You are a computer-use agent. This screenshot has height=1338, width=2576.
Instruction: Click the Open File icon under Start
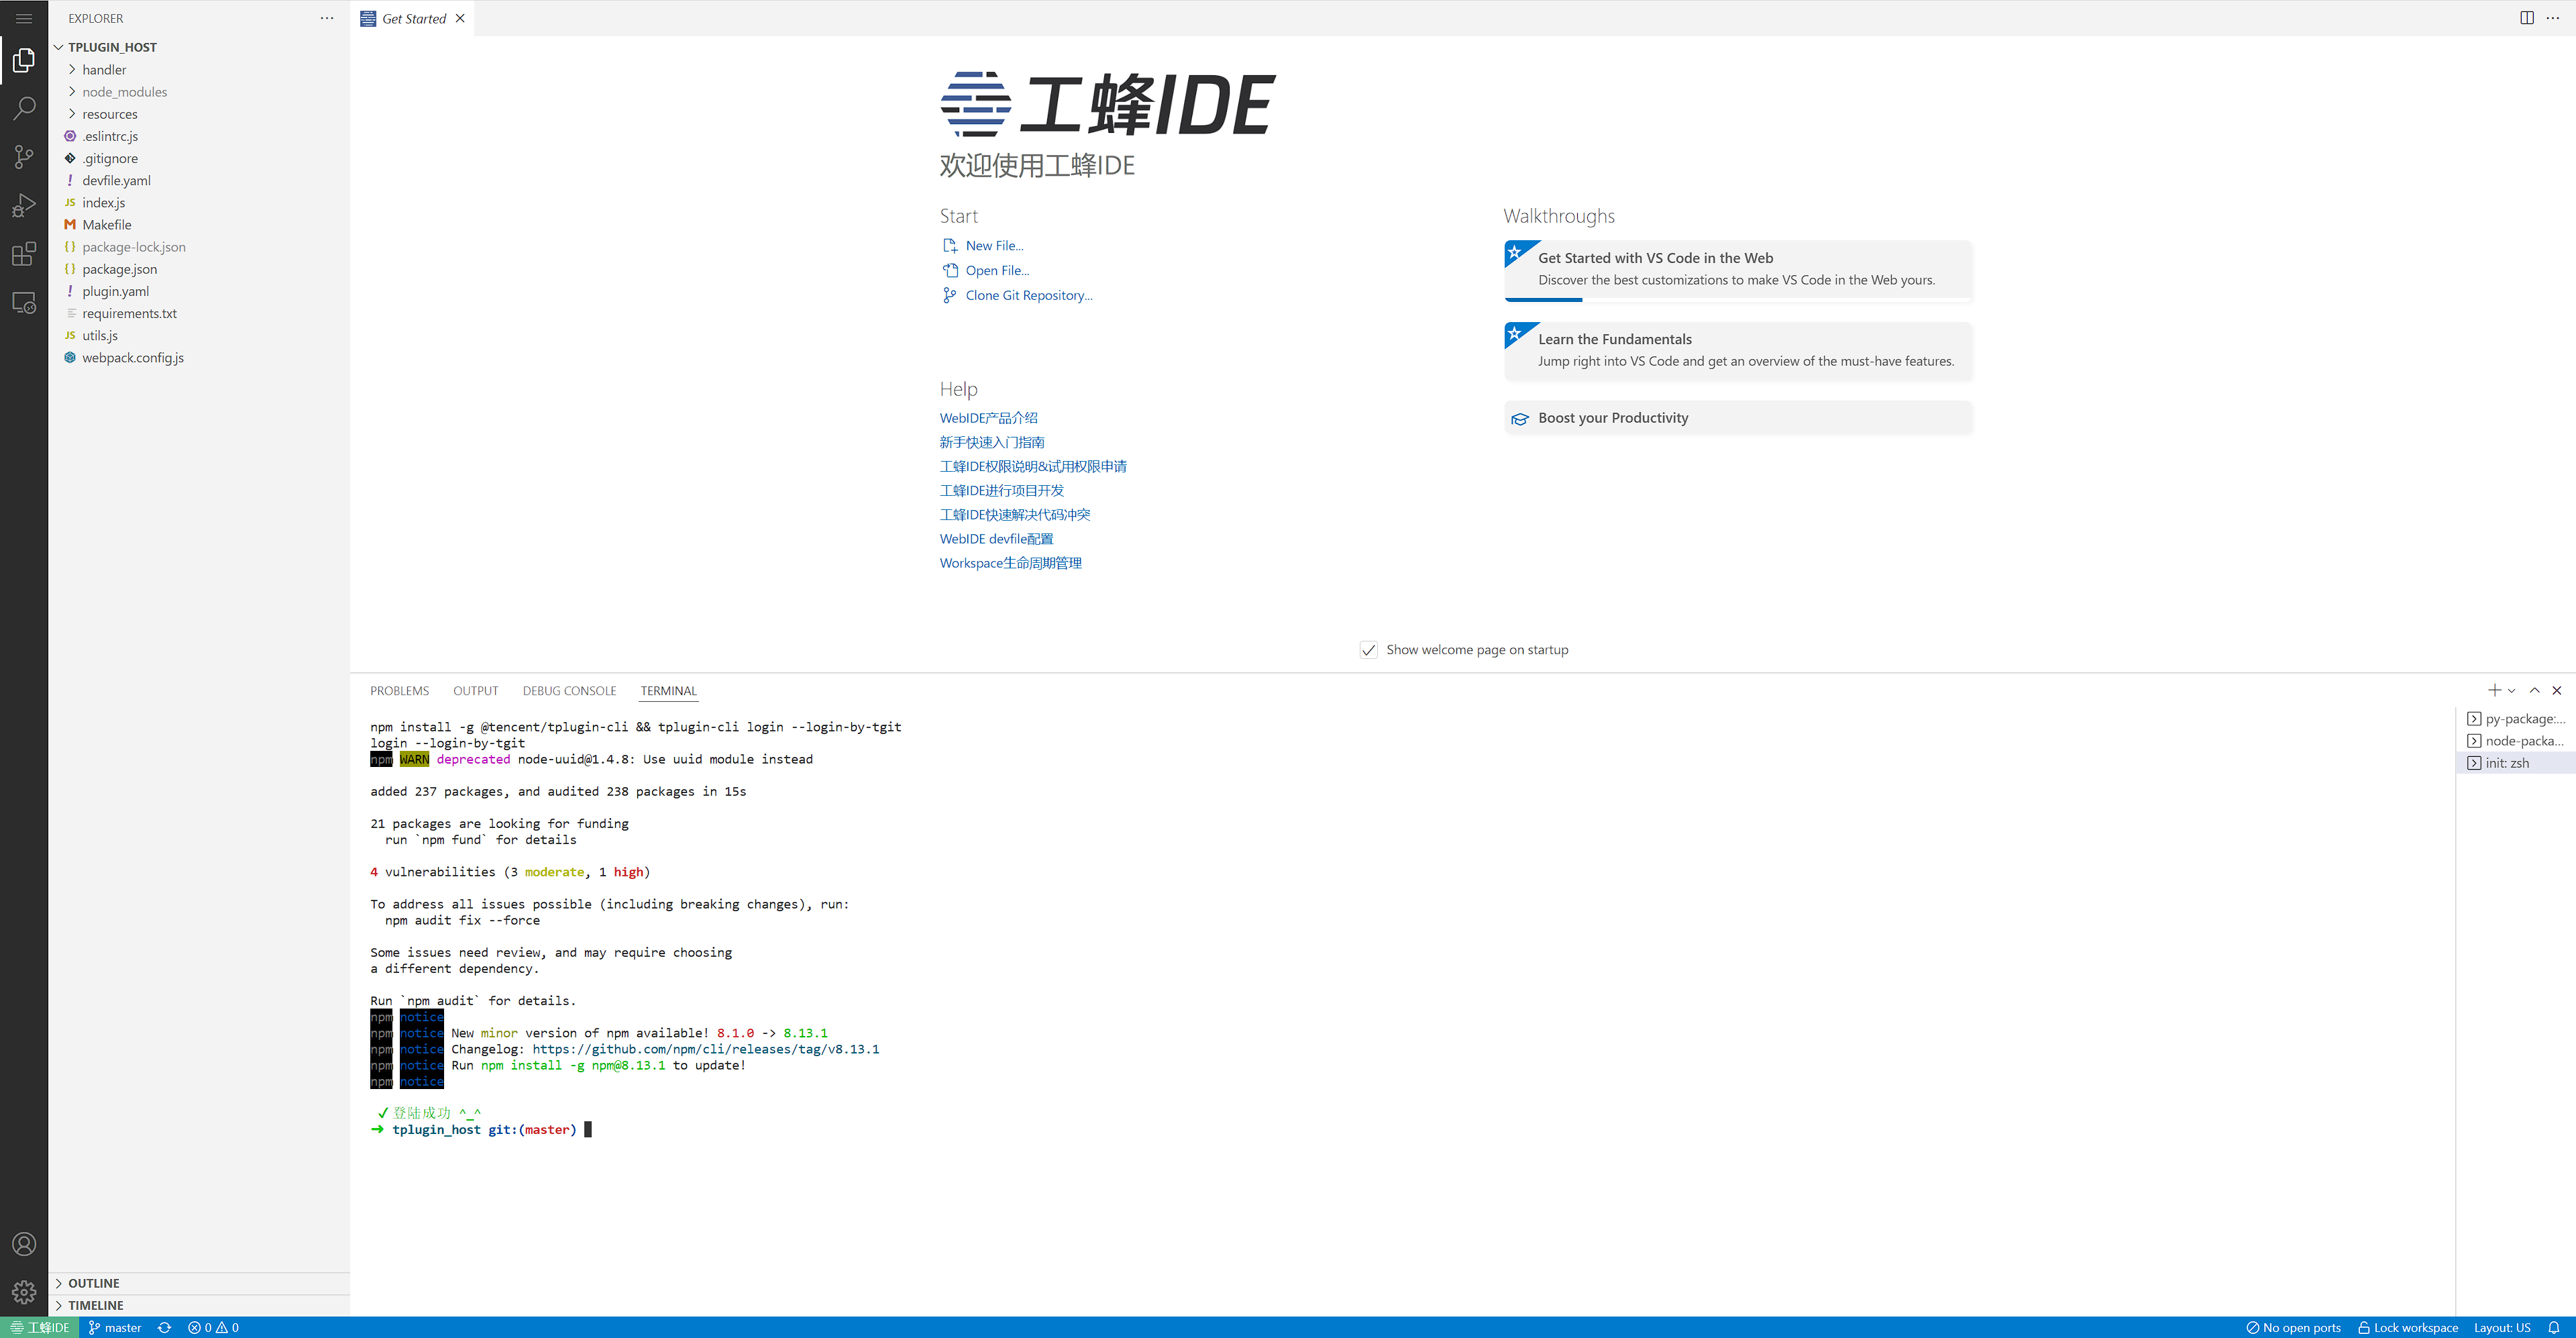point(950,270)
